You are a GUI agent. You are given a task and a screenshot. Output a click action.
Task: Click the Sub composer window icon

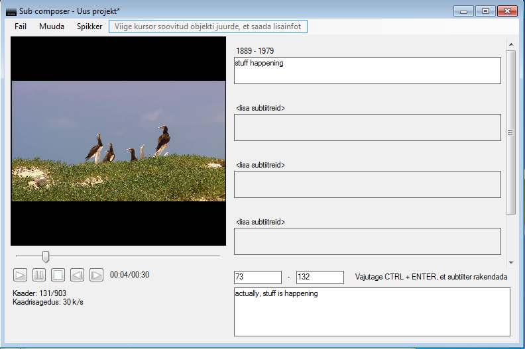point(11,11)
